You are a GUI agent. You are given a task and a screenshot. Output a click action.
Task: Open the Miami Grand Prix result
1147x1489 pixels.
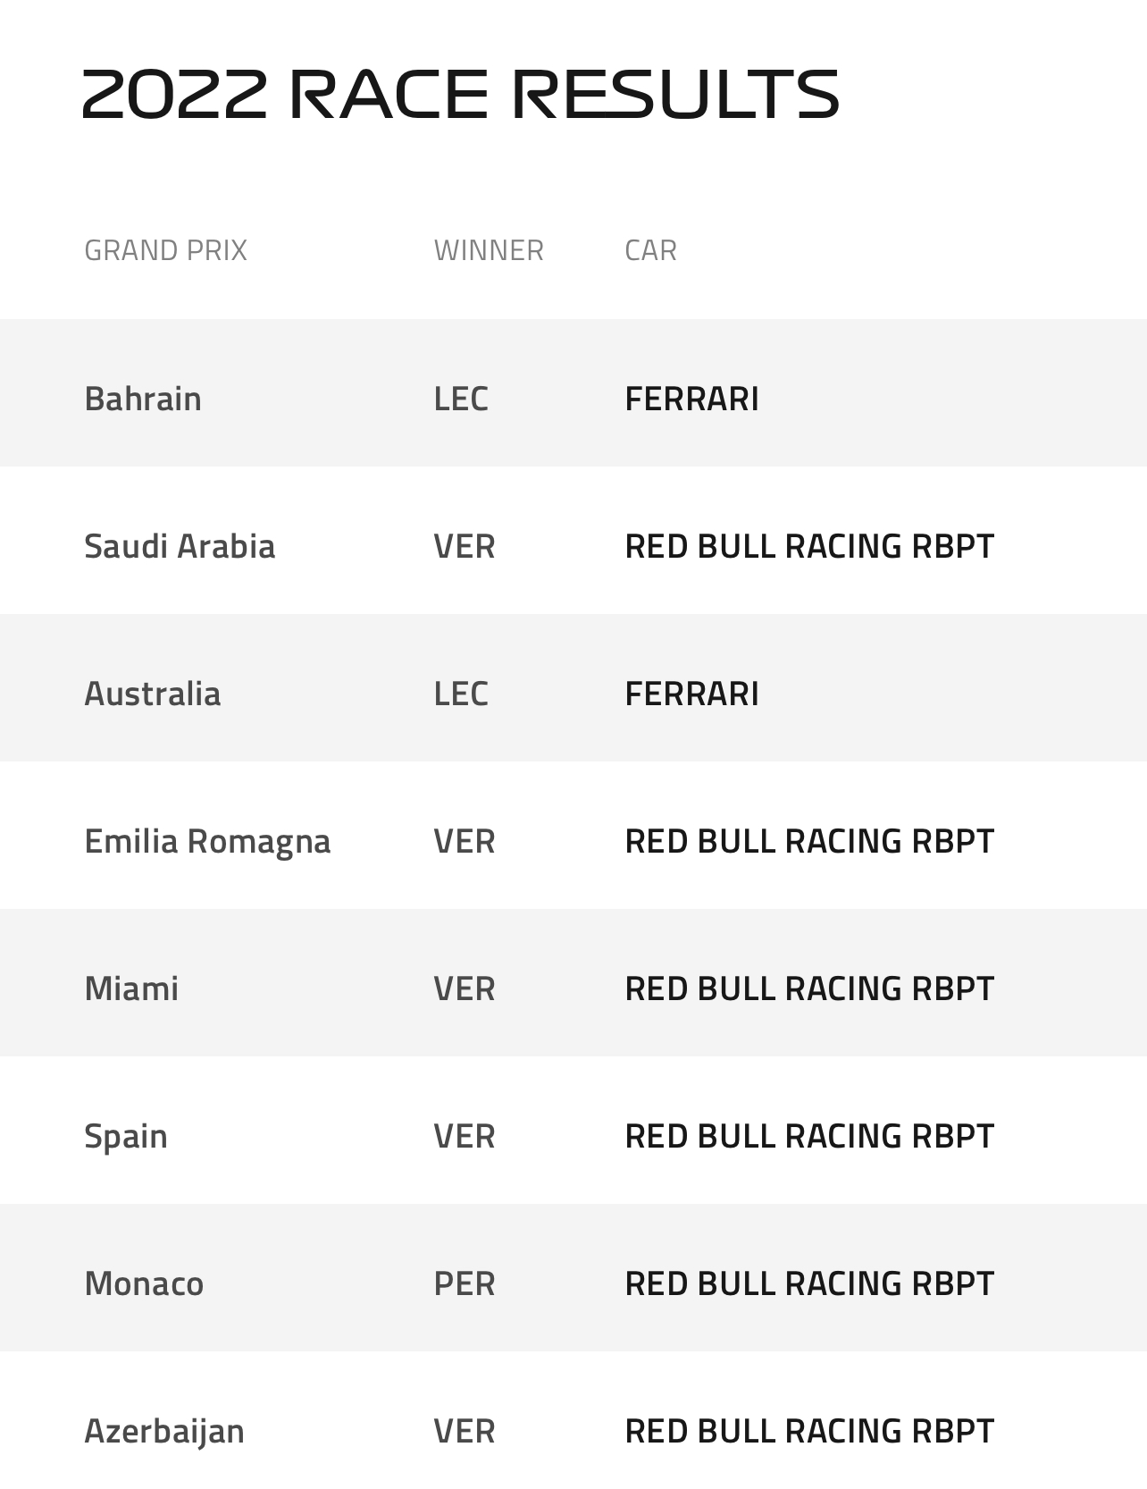131,988
